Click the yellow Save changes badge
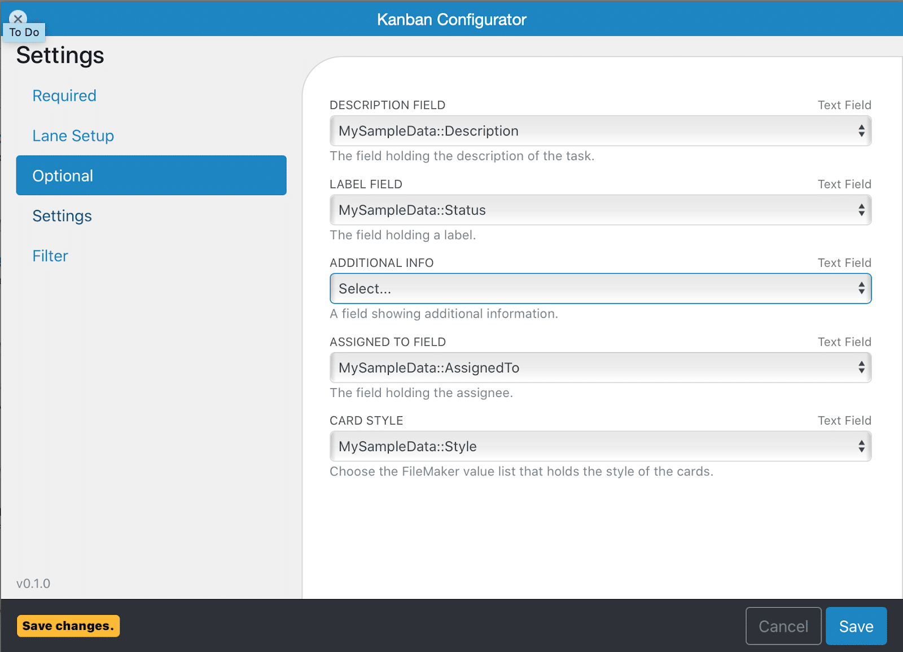Image resolution: width=903 pixels, height=652 pixels. coord(68,625)
